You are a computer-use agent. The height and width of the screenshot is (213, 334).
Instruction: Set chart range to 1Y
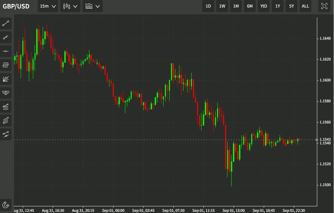277,6
